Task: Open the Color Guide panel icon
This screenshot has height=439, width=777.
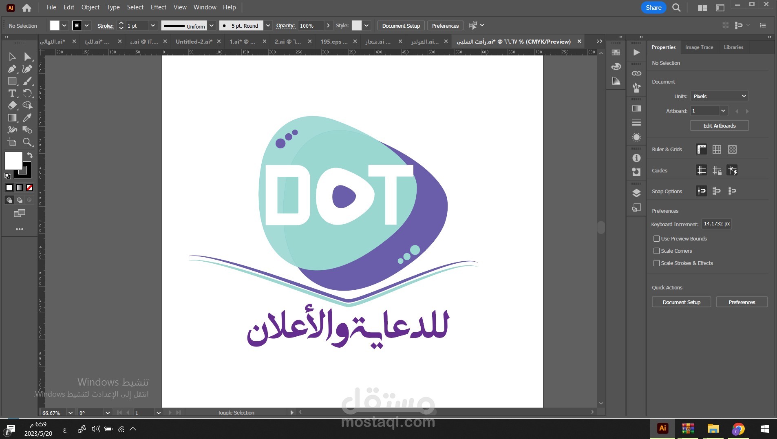Action: (x=616, y=81)
